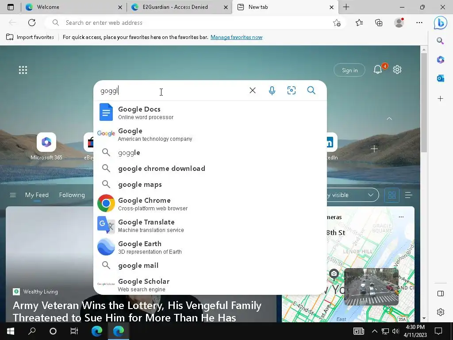Select the My Feed tab
This screenshot has height=340, width=453.
[x=37, y=195]
